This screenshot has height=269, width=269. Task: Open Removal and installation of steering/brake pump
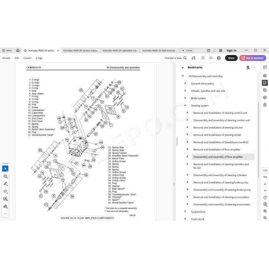click(221, 183)
